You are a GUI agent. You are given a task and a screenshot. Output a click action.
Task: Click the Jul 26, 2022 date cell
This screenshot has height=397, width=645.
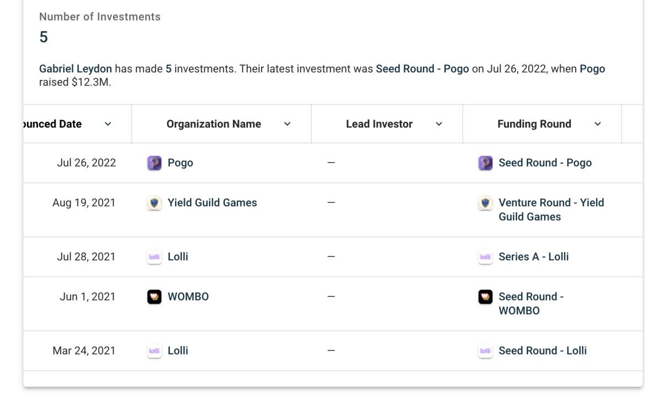pos(86,163)
